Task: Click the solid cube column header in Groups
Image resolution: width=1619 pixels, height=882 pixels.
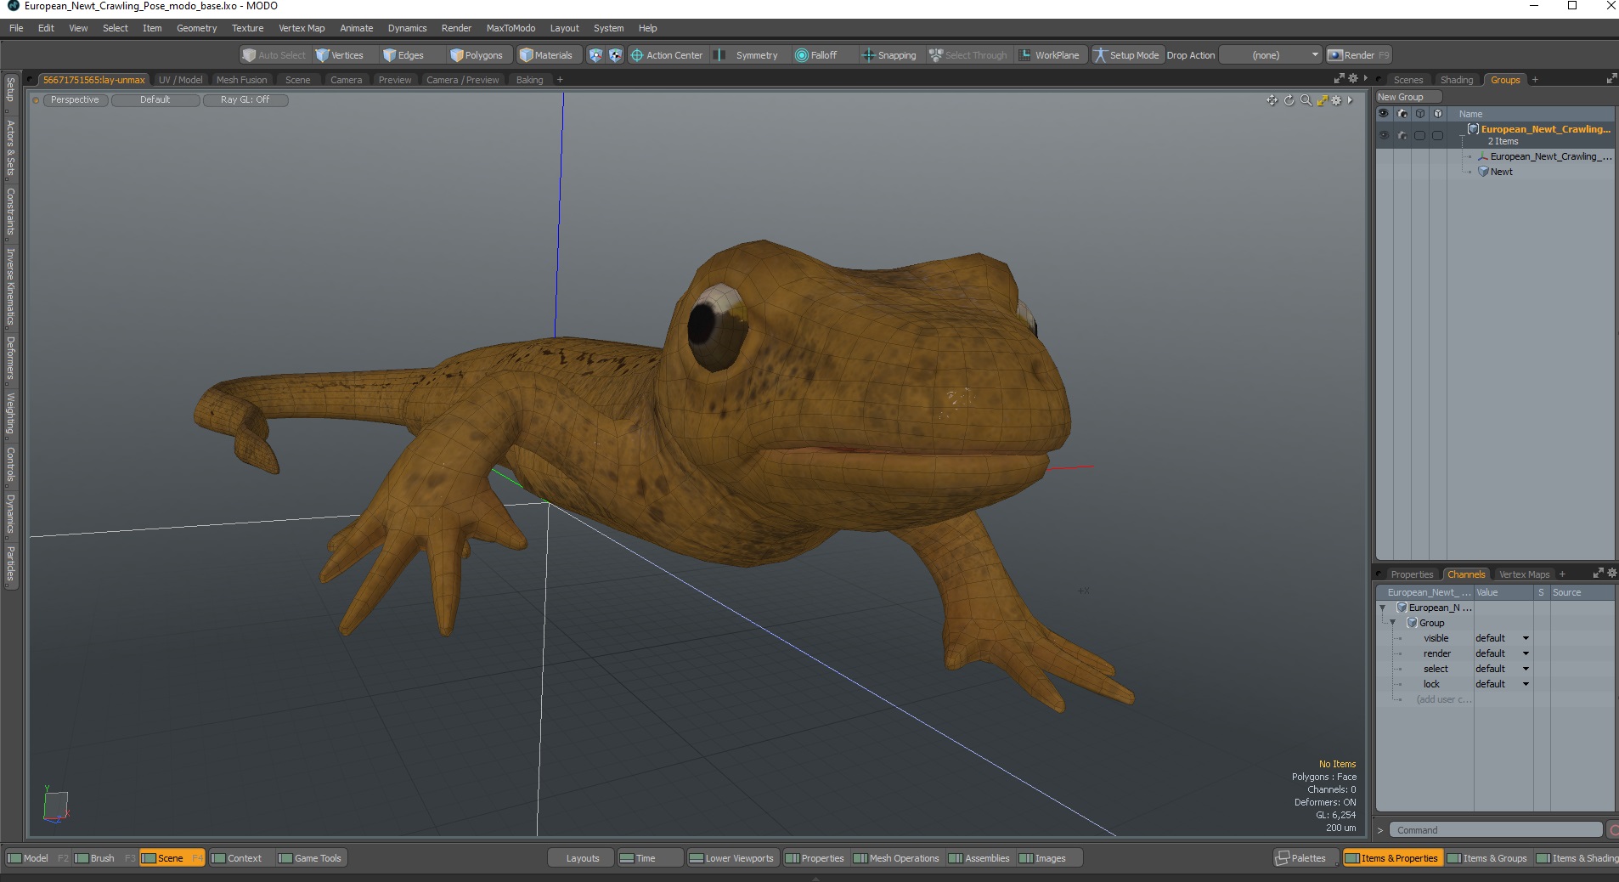Action: tap(1437, 114)
